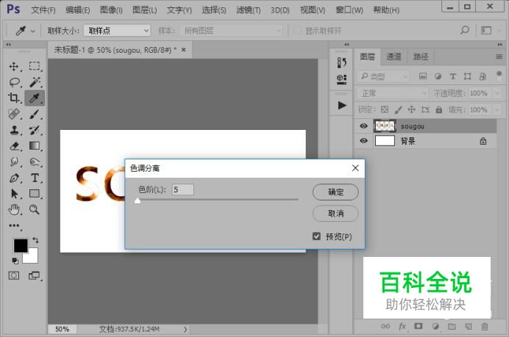
Task: Select the Gradient tool
Action: [x=35, y=146]
